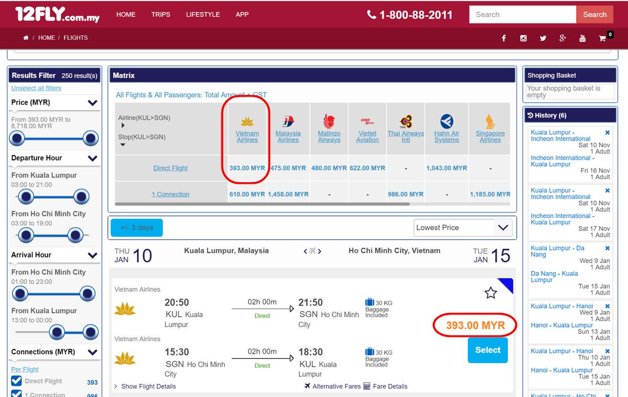Open the HOME menu item

click(126, 15)
